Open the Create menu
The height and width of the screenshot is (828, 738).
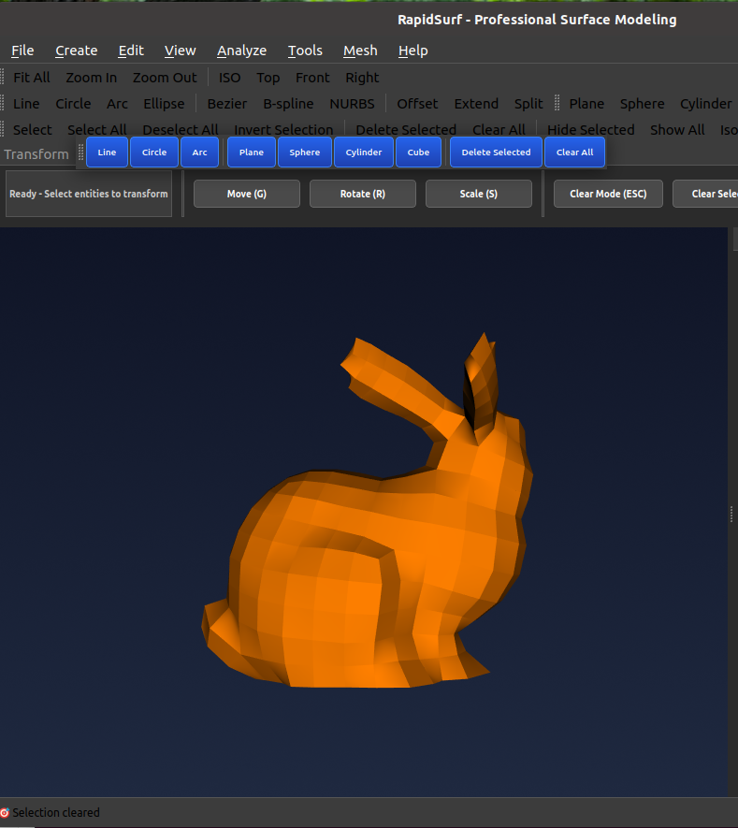click(77, 51)
